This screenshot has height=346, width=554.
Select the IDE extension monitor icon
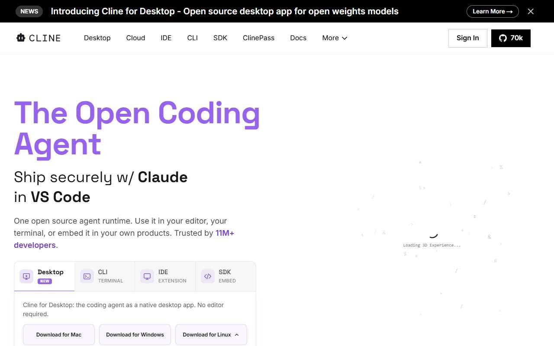[x=147, y=276]
